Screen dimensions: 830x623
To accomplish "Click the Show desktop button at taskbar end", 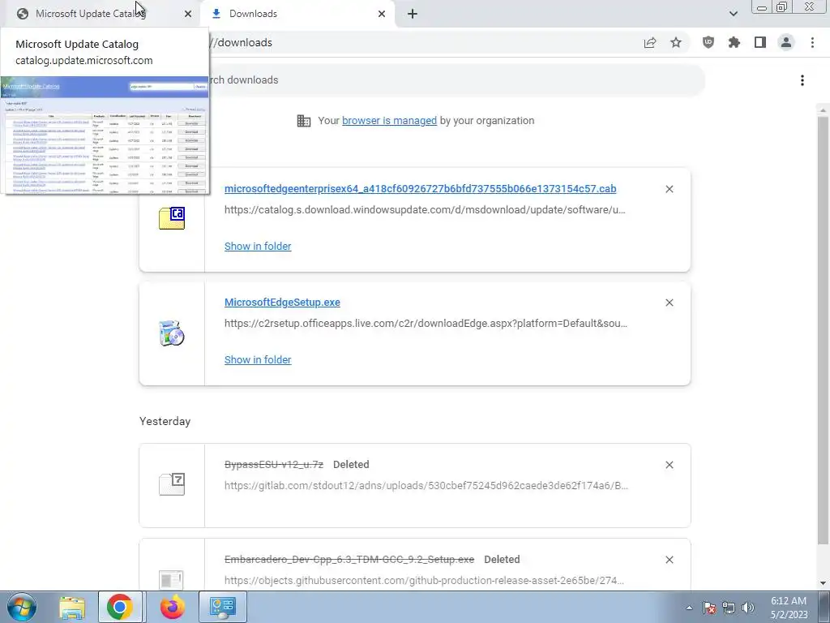I will (x=824, y=607).
